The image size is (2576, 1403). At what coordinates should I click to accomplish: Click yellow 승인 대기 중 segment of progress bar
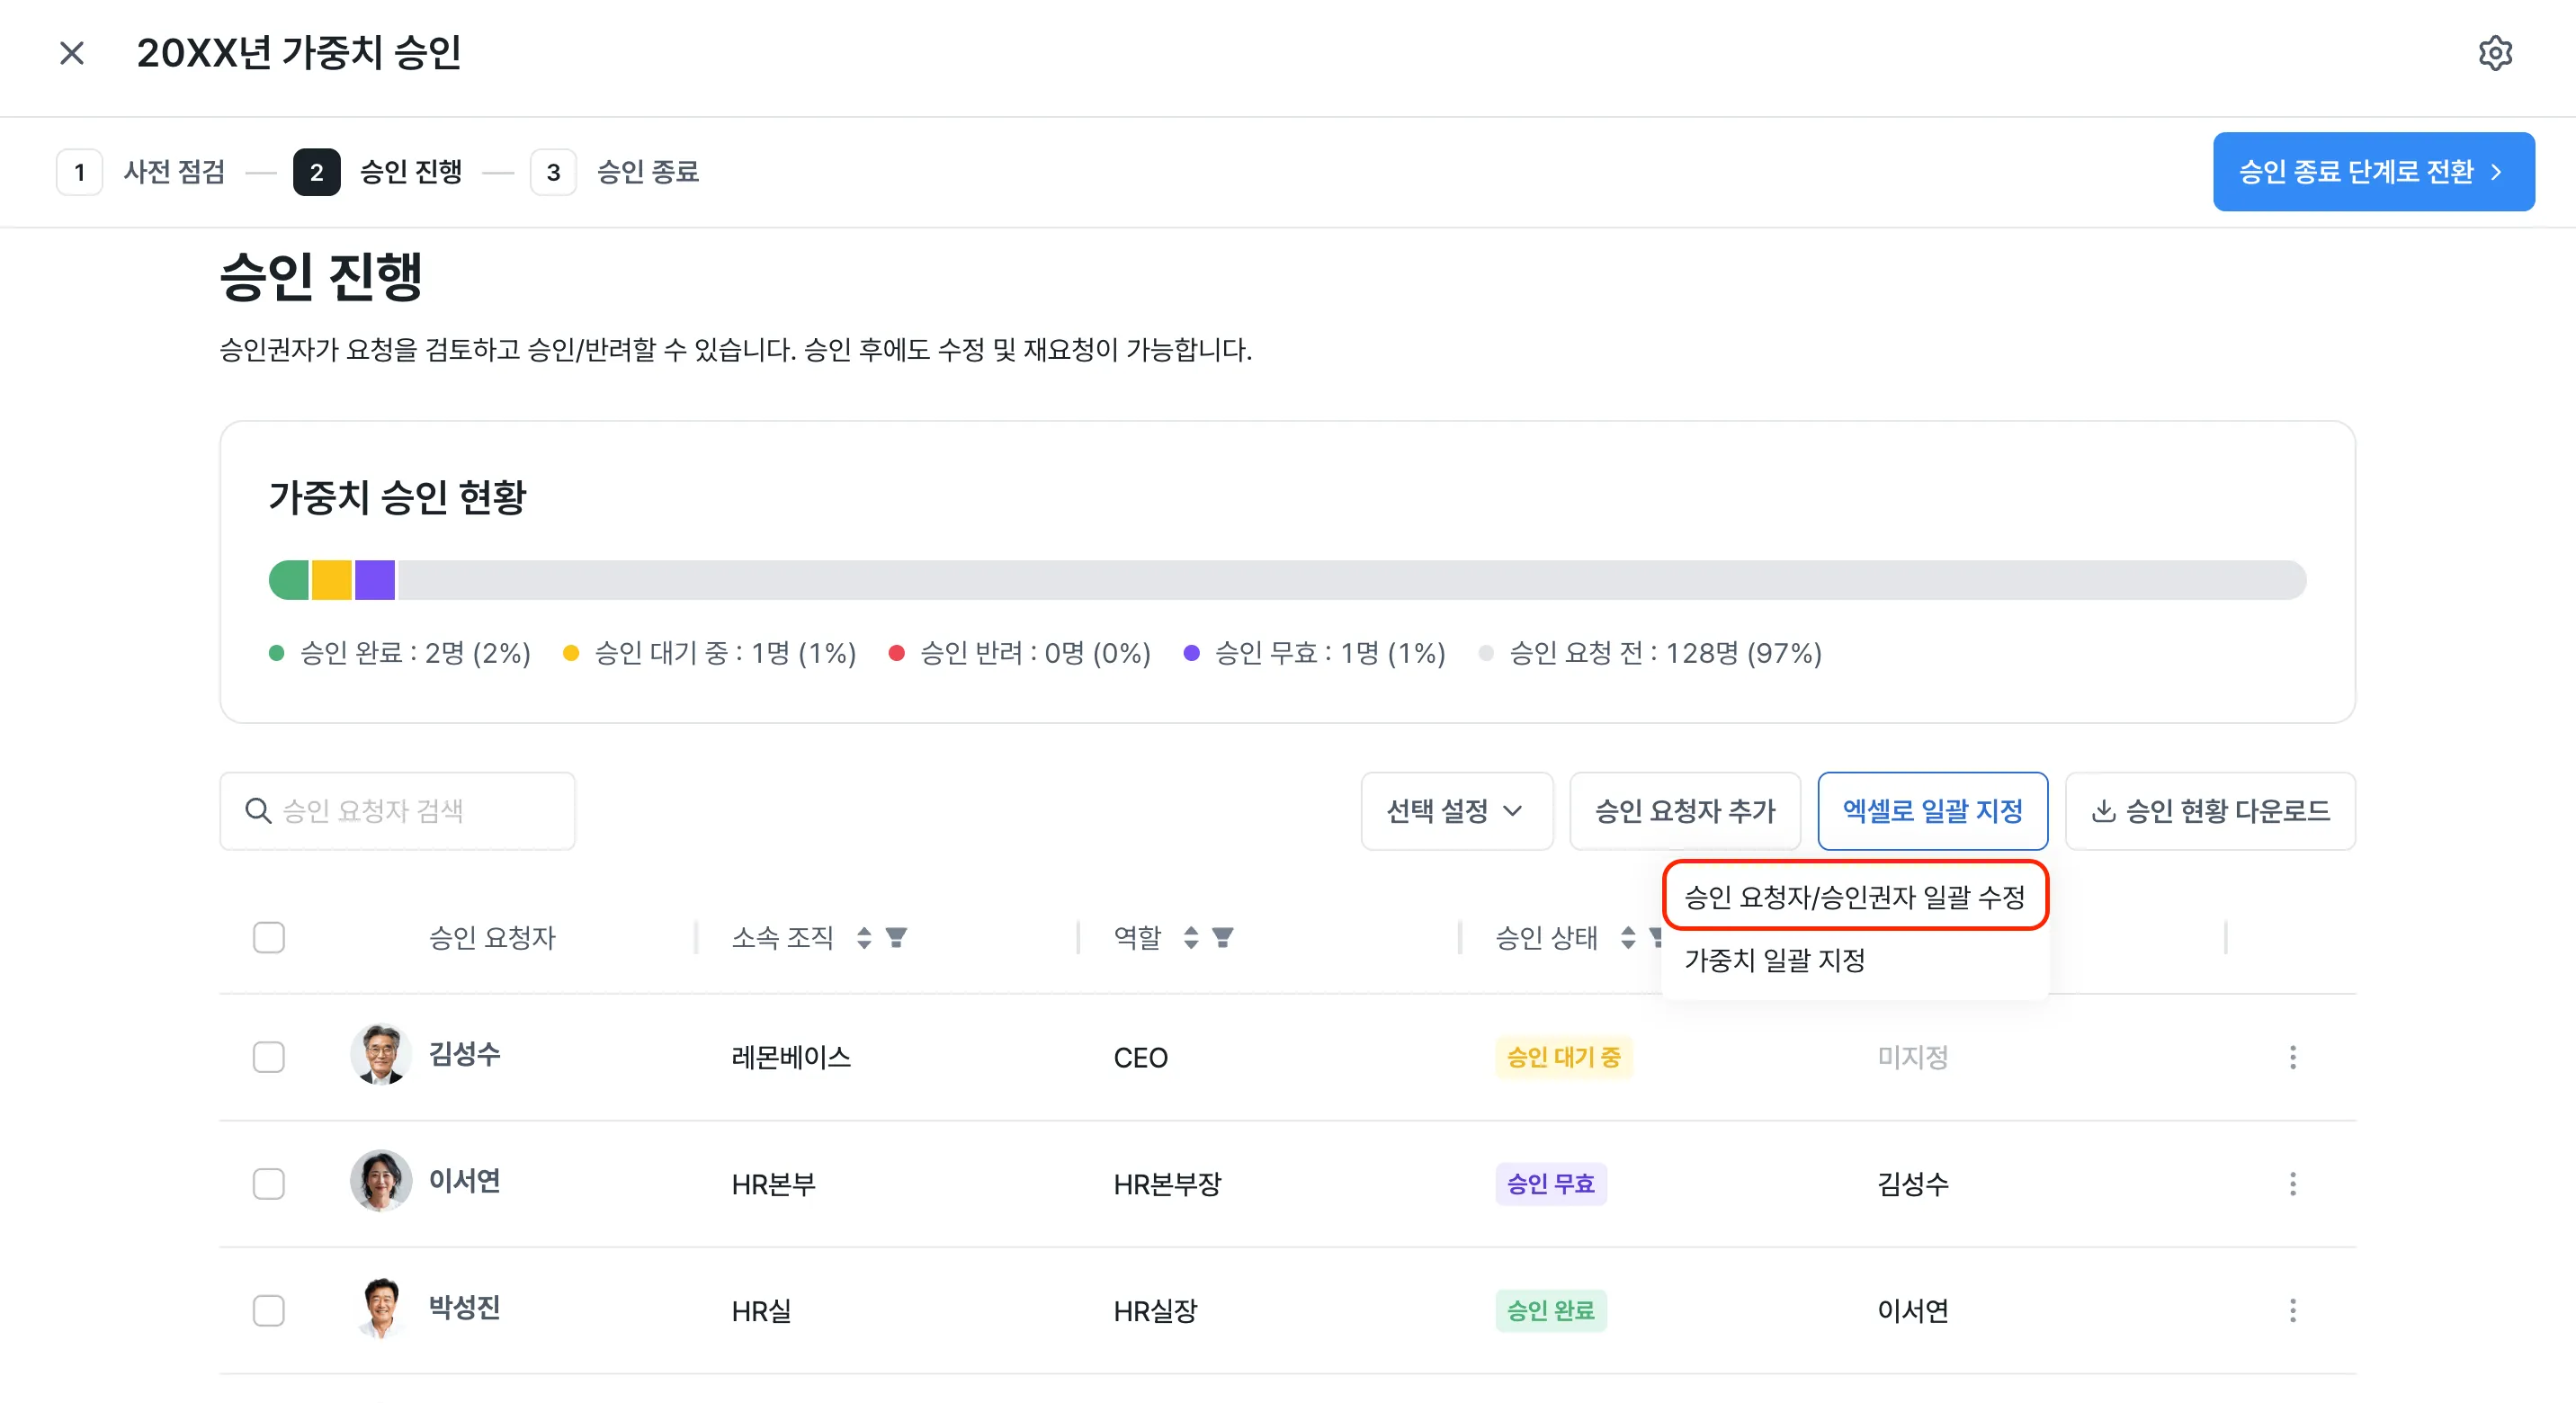click(332, 580)
